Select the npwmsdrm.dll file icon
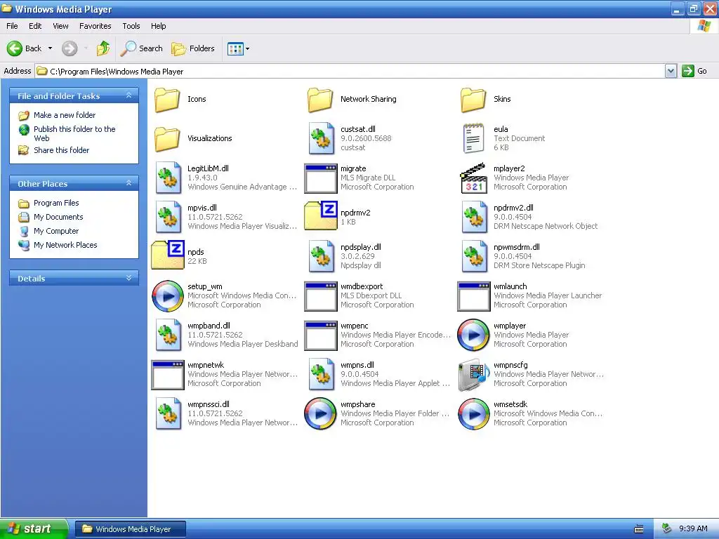The image size is (719, 539). click(x=474, y=257)
